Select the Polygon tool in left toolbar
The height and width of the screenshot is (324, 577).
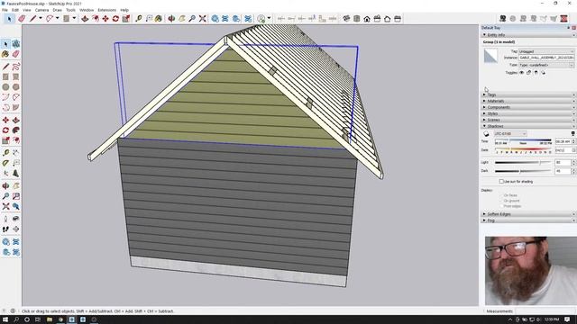pos(16,87)
